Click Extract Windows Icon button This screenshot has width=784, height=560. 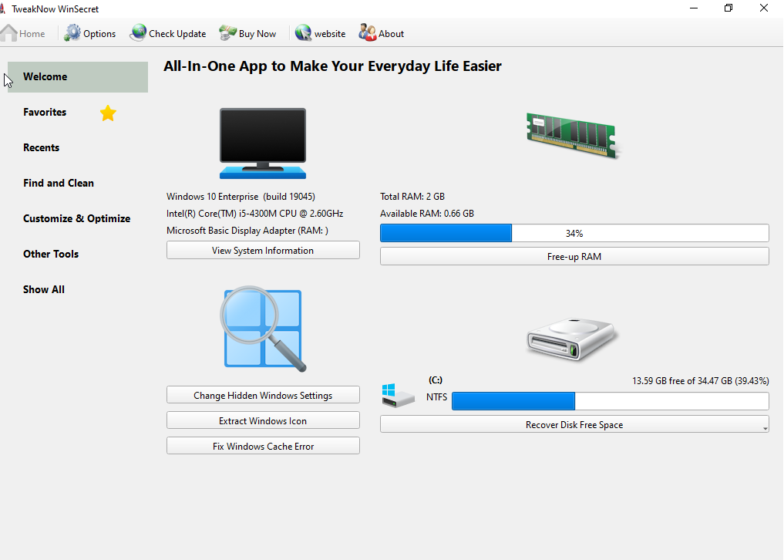click(x=263, y=420)
